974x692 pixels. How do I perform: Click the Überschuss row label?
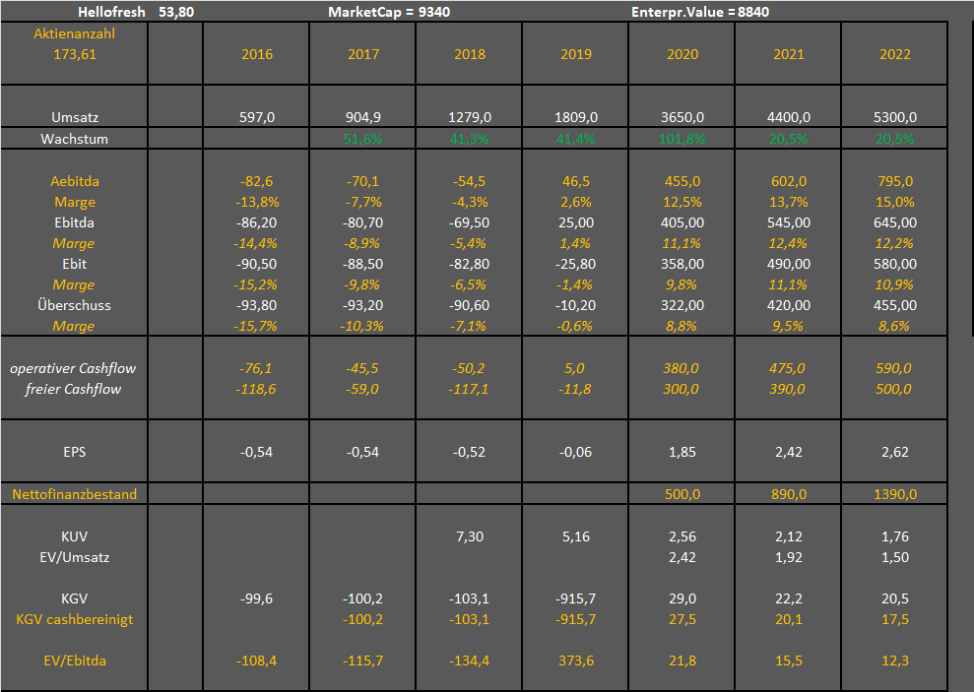[x=75, y=305]
